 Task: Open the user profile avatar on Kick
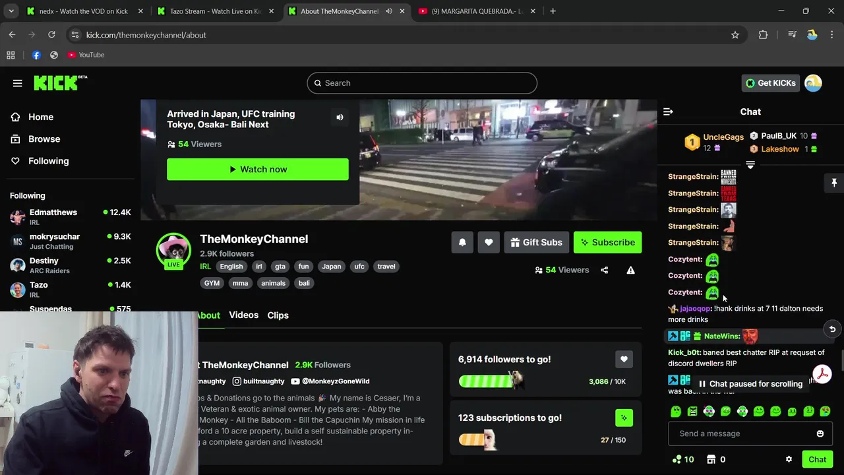click(813, 83)
